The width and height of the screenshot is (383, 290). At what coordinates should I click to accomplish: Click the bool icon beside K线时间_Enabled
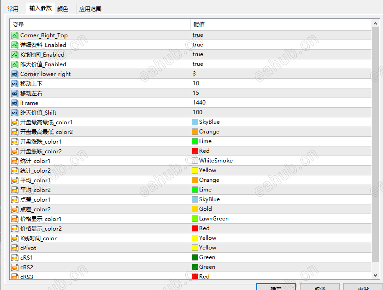[x=15, y=55]
